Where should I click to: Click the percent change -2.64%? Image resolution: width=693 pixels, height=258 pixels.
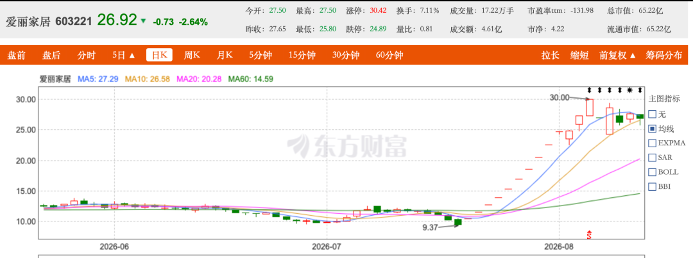(193, 22)
